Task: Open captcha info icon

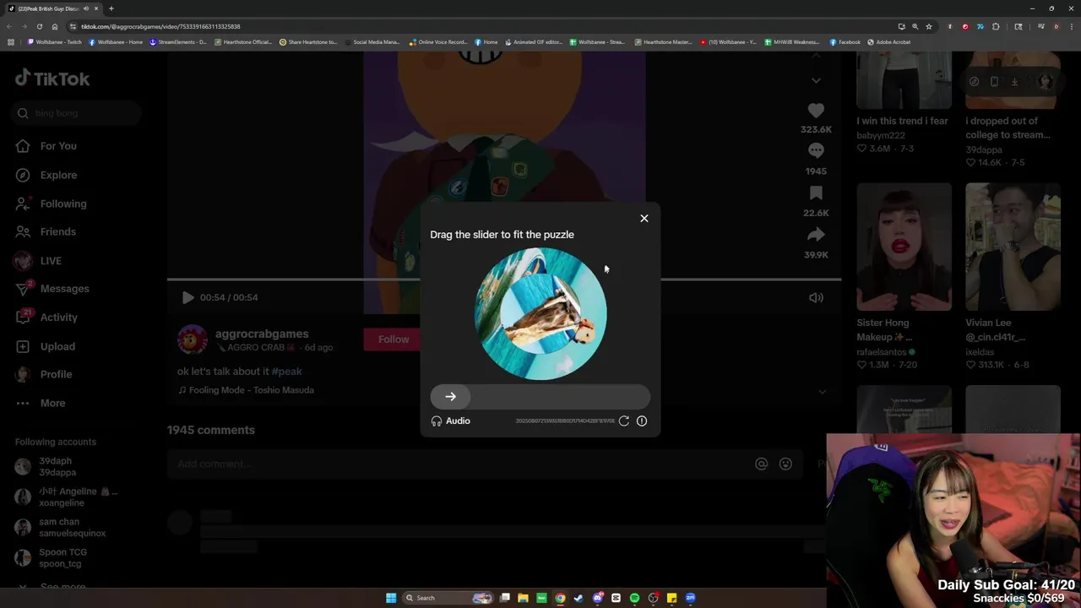Action: pyautogui.click(x=642, y=421)
